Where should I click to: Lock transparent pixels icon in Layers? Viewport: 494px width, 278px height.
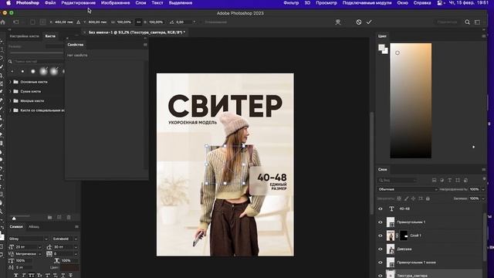(x=399, y=198)
